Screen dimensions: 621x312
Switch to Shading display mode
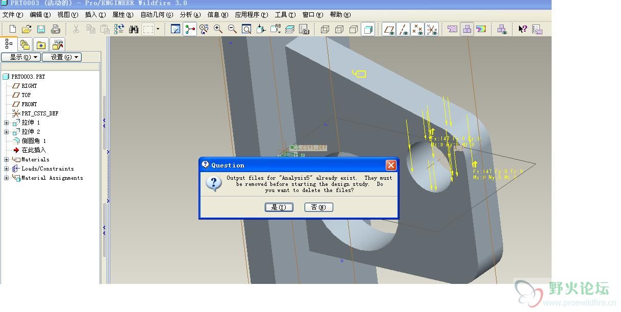(367, 30)
